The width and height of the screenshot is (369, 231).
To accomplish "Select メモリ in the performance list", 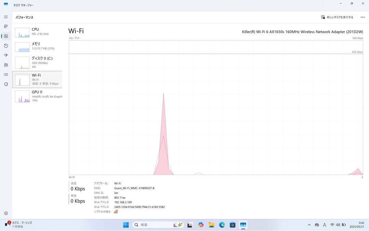I will 38,46.
